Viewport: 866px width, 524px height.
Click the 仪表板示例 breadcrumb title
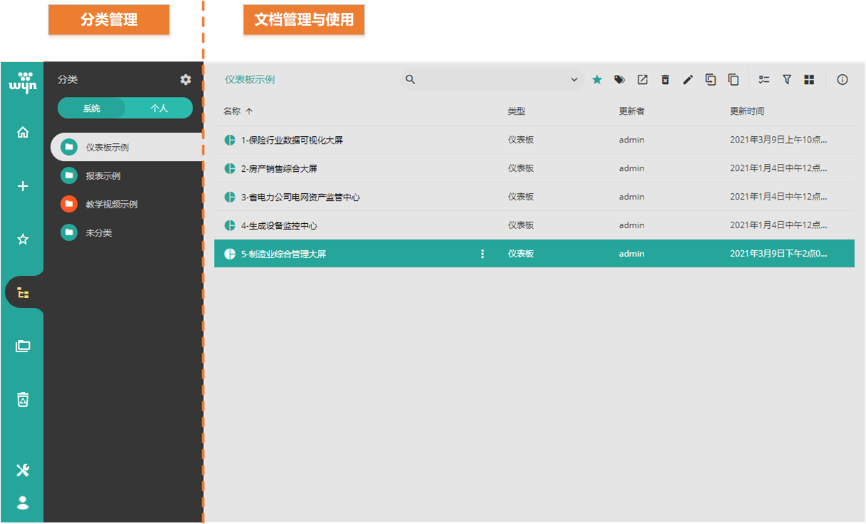(249, 80)
